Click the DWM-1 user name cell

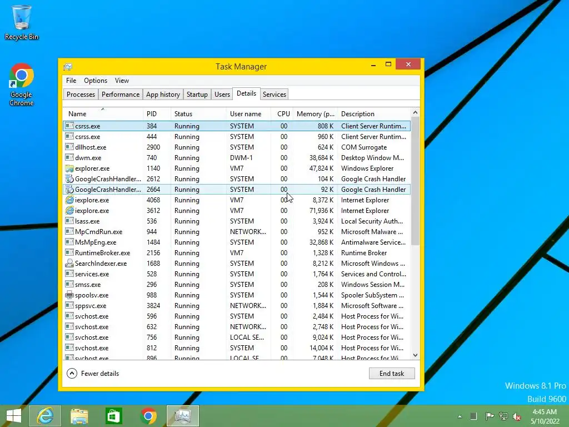tap(241, 158)
